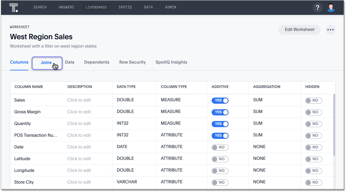Click the user profile avatar
The width and height of the screenshot is (346, 192).
331,7
